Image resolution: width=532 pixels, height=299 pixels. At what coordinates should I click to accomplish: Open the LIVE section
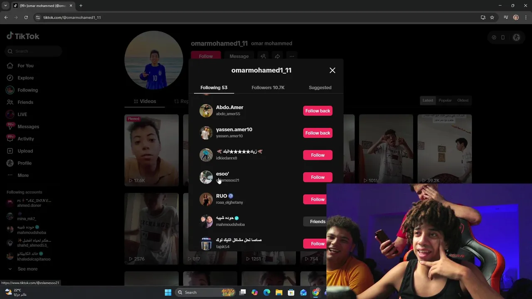(22, 114)
